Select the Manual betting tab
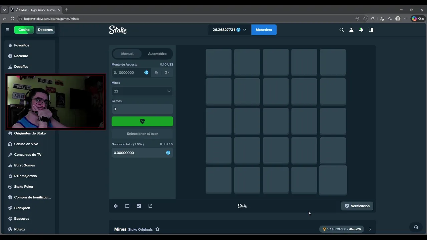Viewport: 427px width, 240px height. point(127,54)
